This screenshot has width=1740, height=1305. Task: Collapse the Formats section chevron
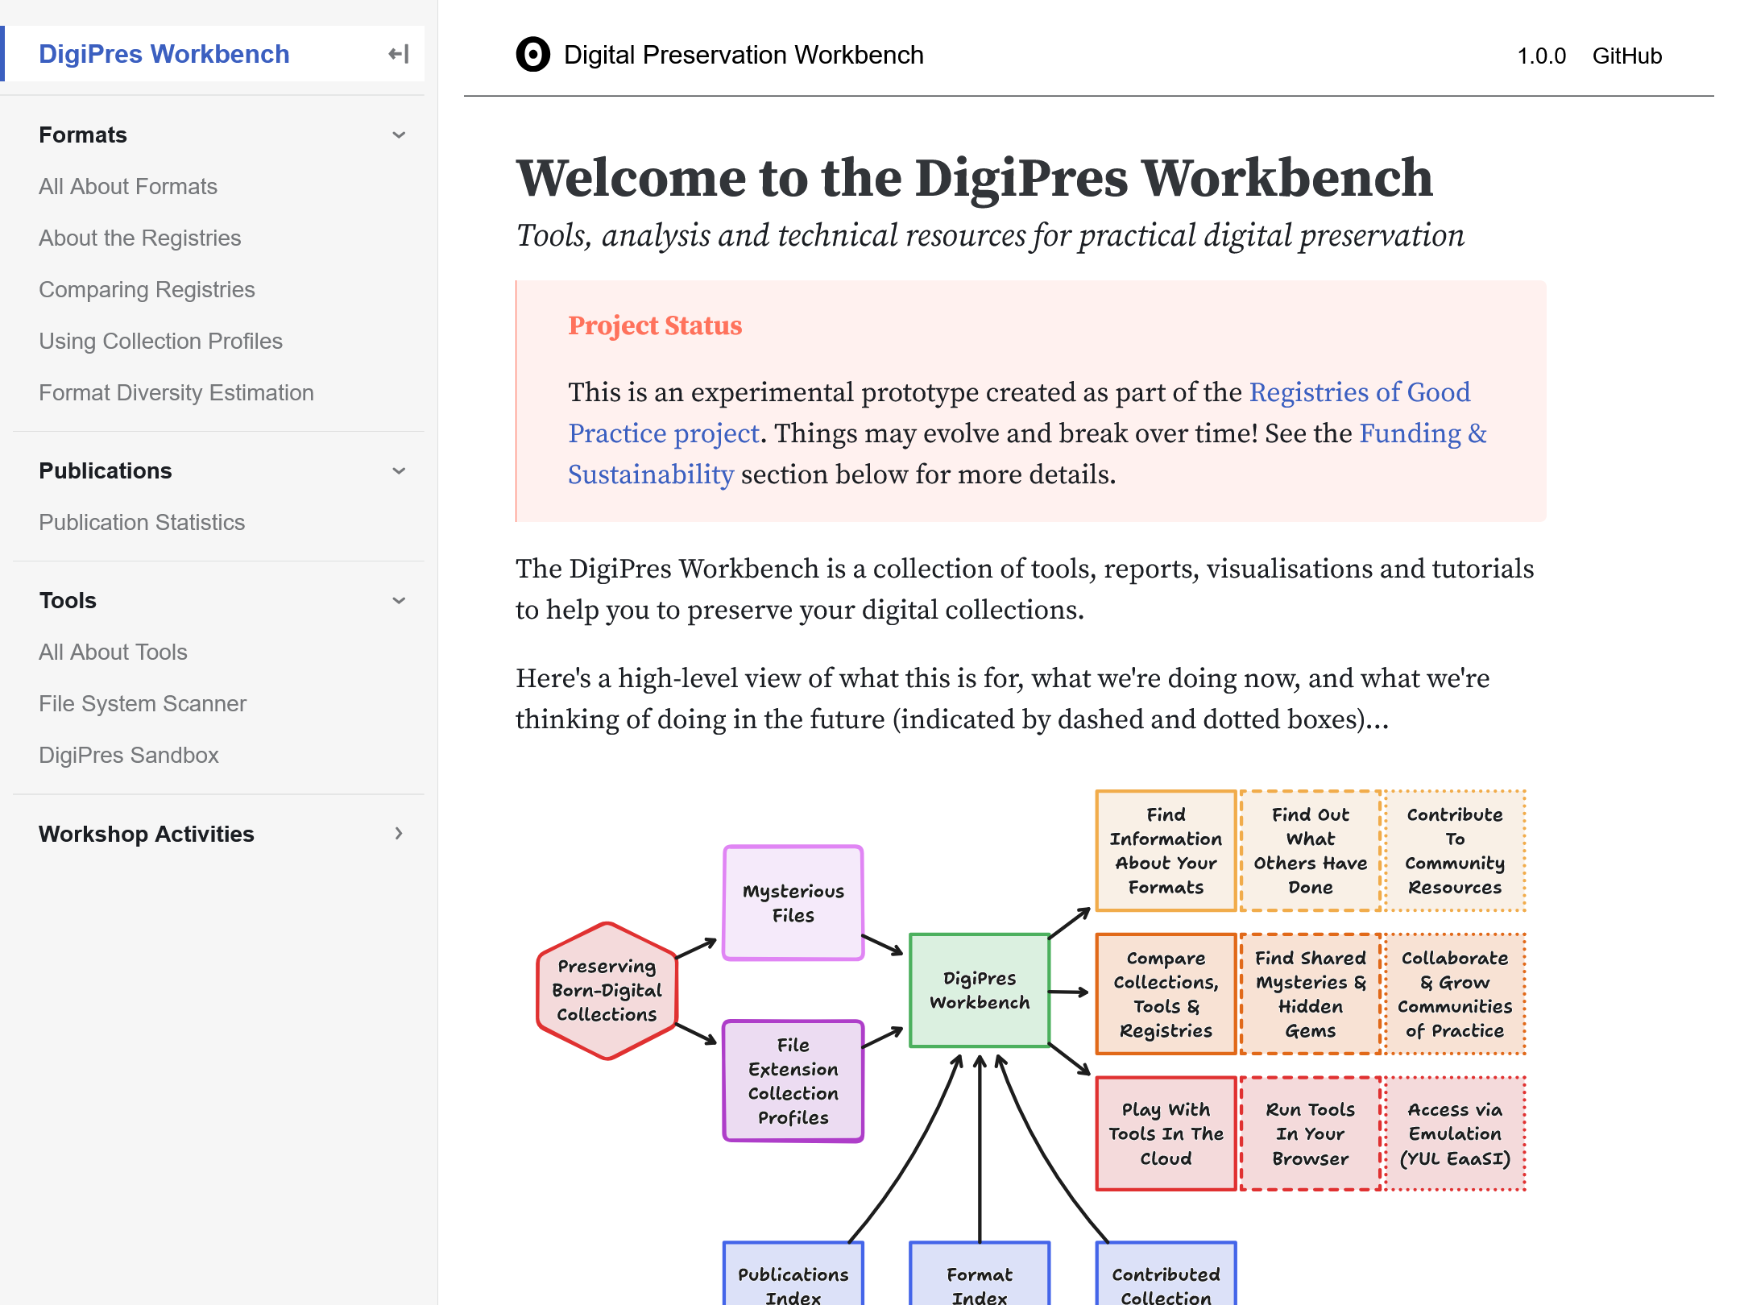click(x=399, y=135)
